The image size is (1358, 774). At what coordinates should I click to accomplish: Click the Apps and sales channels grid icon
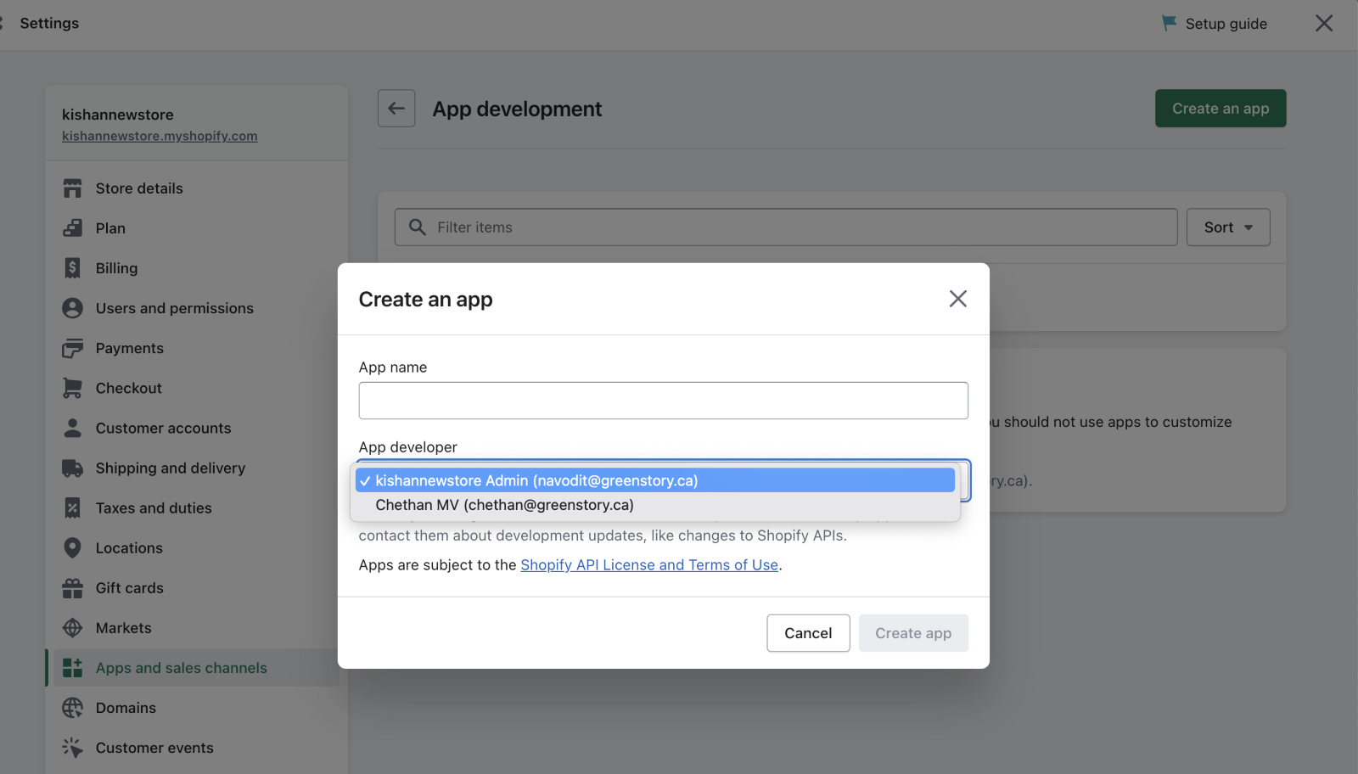[x=73, y=667]
